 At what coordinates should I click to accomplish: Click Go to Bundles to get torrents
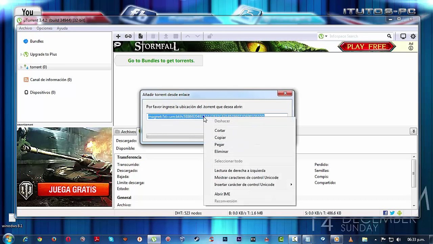tap(161, 61)
